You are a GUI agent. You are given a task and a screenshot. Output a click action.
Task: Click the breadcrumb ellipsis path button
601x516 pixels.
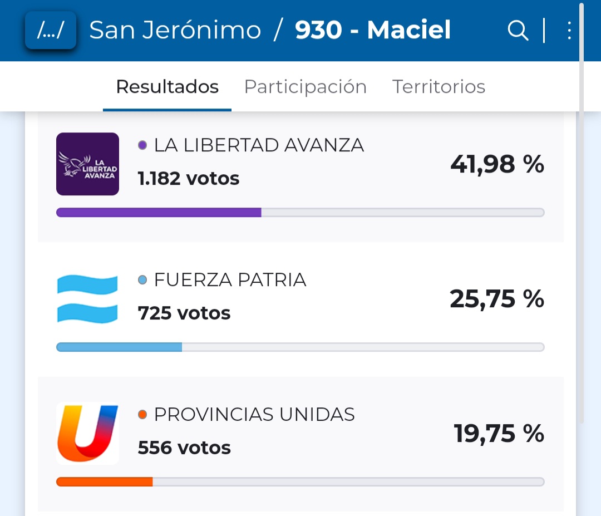coord(50,31)
